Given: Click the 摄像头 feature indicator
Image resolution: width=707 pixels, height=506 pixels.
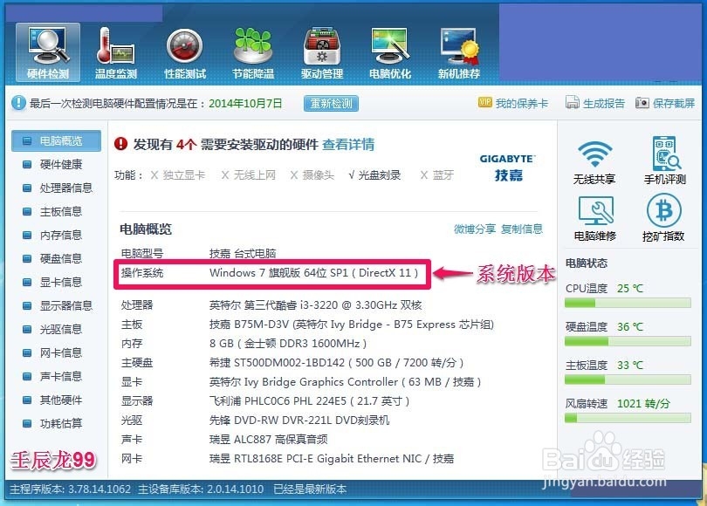Looking at the screenshot, I should (312, 174).
